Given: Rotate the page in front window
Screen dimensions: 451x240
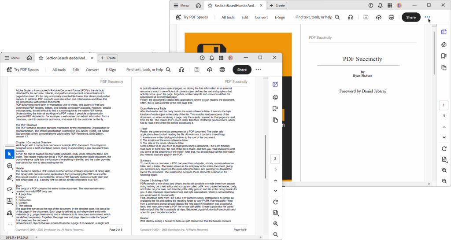Looking at the screenshot, I should pos(276,202).
